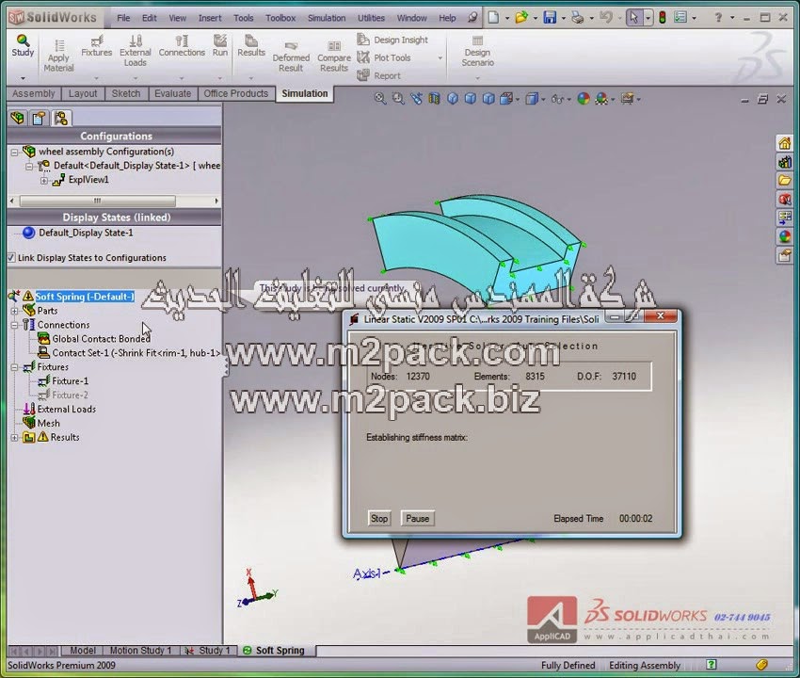Click the New document icon
Screen dimensions: 800x678
493,18
